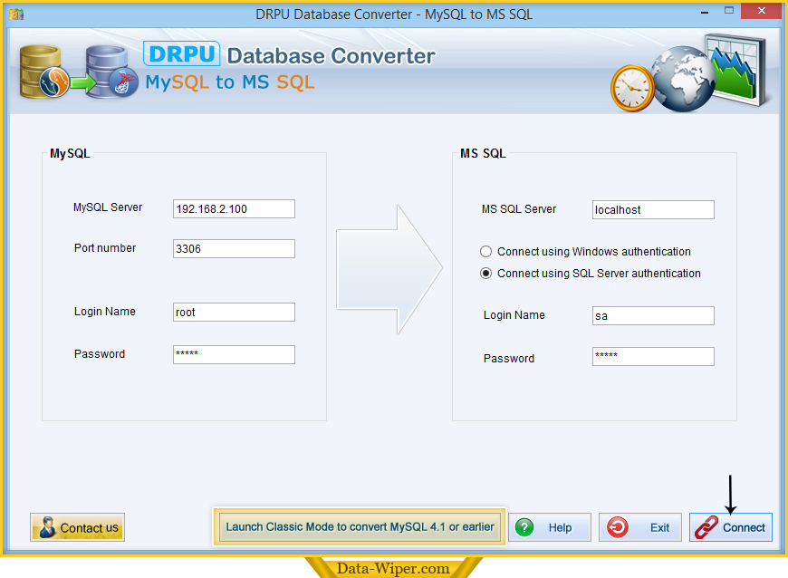Click the green arrow between database icons
Image resolution: width=788 pixels, height=578 pixels.
83,83
